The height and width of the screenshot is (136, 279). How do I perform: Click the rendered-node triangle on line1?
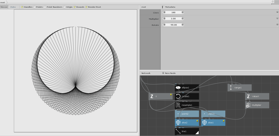pyautogui.click(x=197, y=132)
